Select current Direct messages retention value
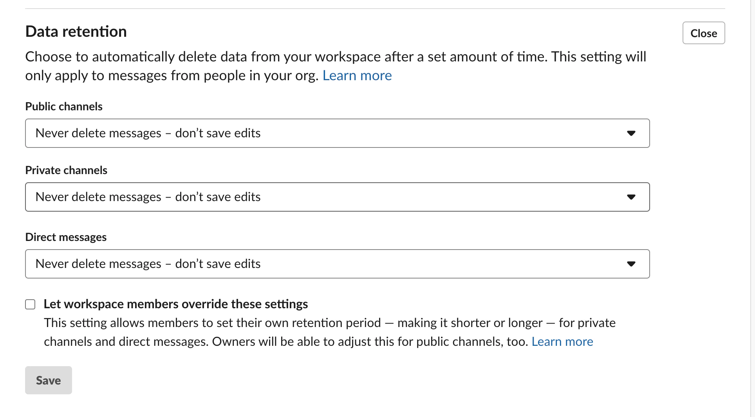The width and height of the screenshot is (755, 417). 148,264
